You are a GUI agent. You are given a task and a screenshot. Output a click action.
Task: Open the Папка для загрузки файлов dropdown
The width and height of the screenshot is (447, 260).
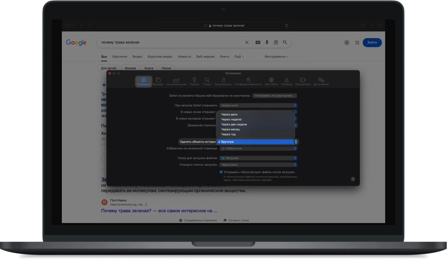point(258,158)
